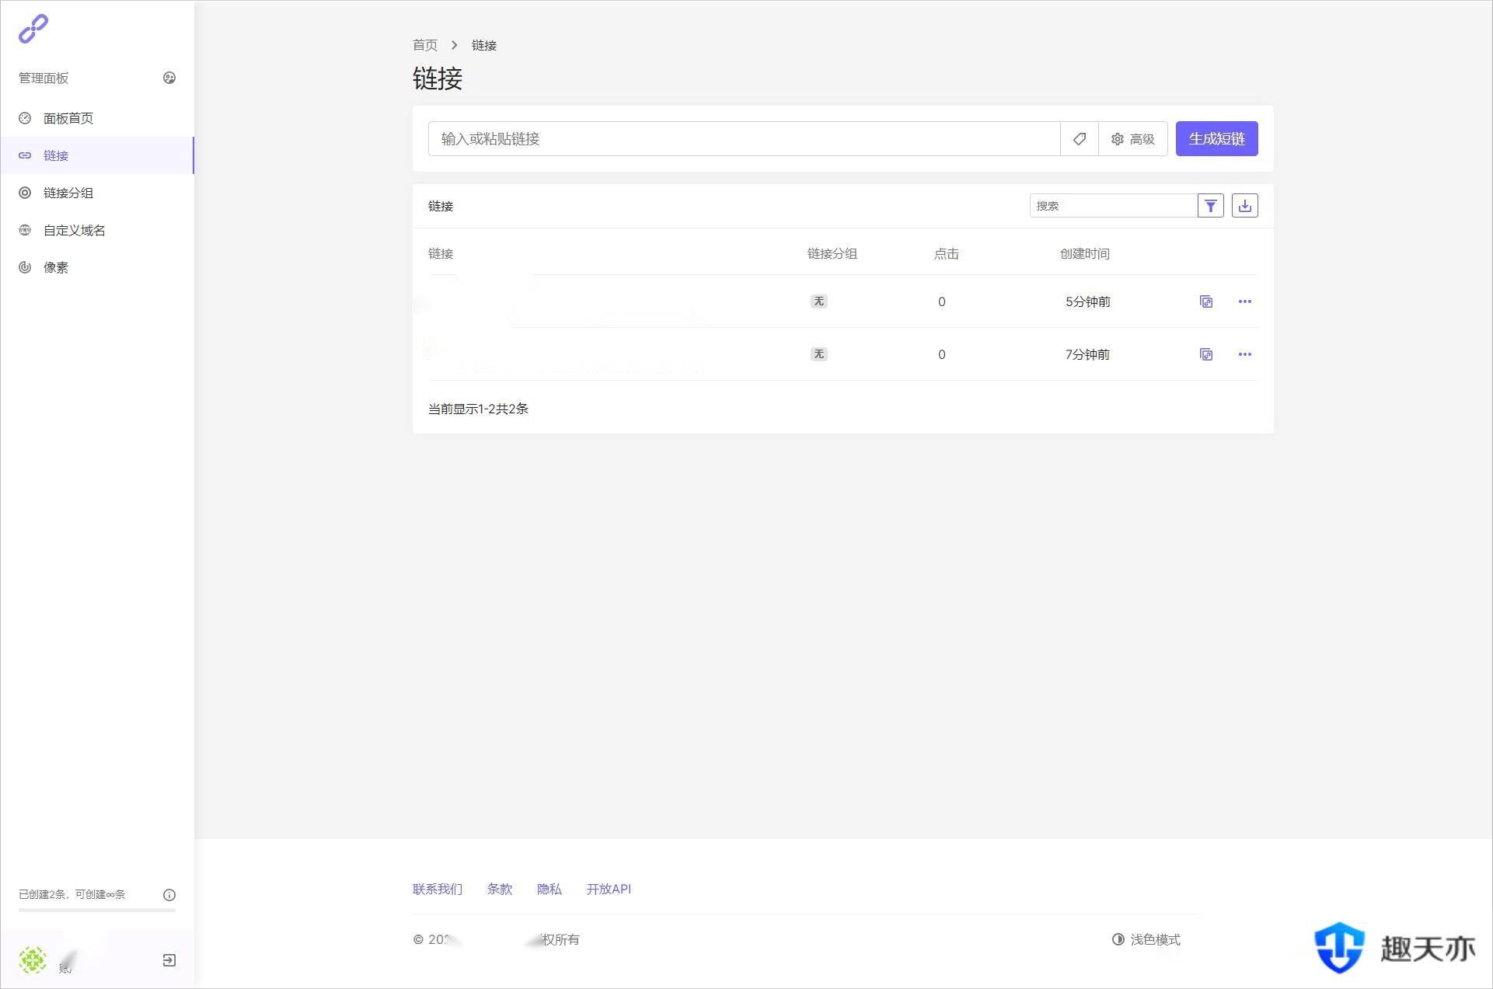Copy the link created 7分钟前

pyautogui.click(x=1206, y=354)
